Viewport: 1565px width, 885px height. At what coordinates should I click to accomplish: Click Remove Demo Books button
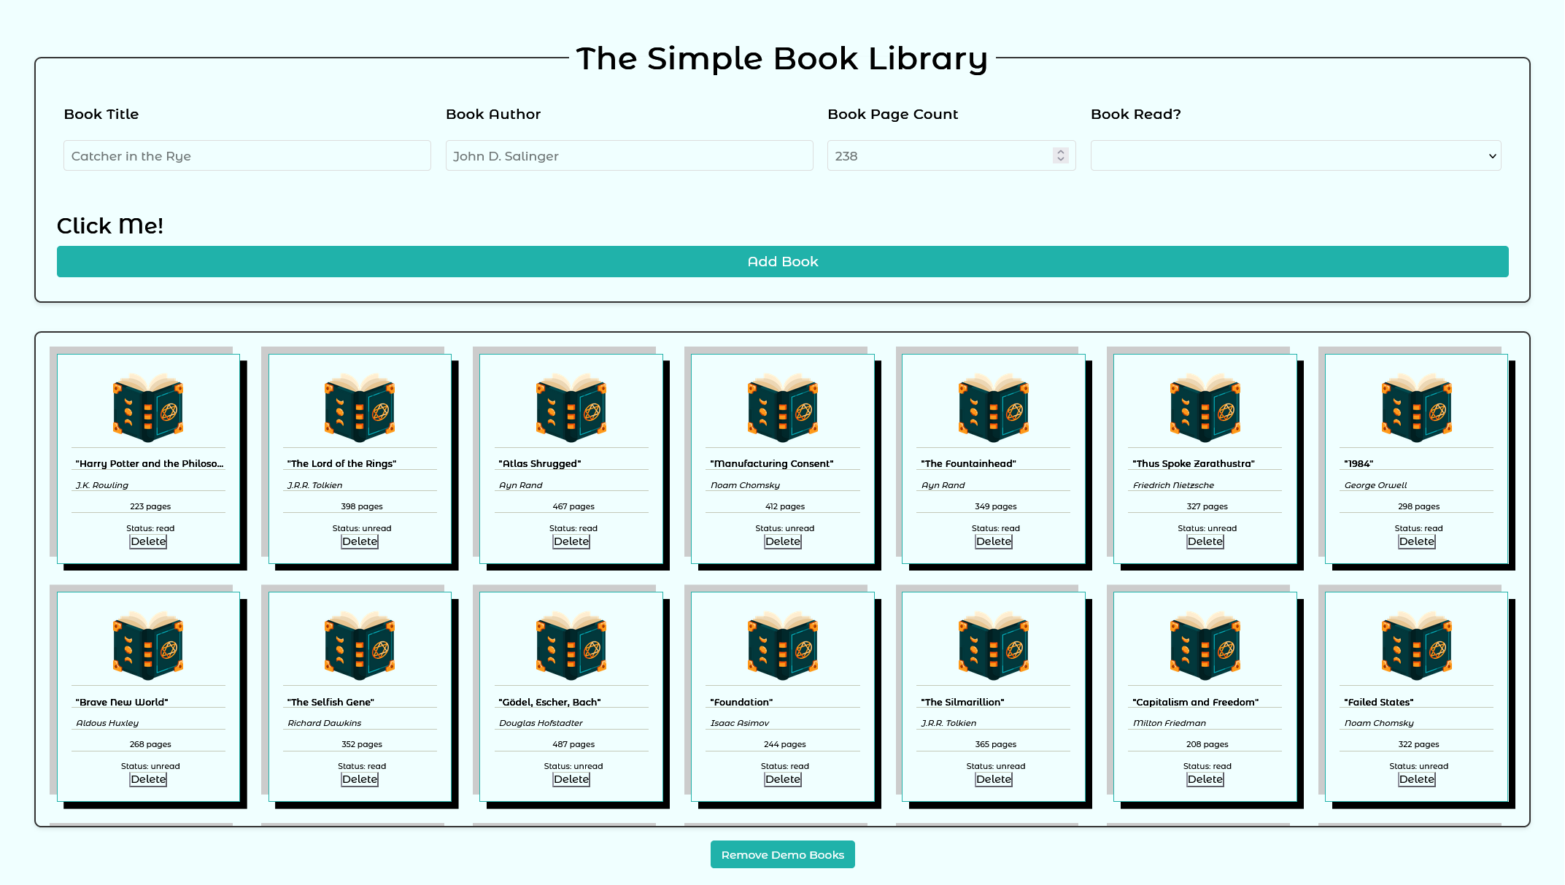click(782, 854)
